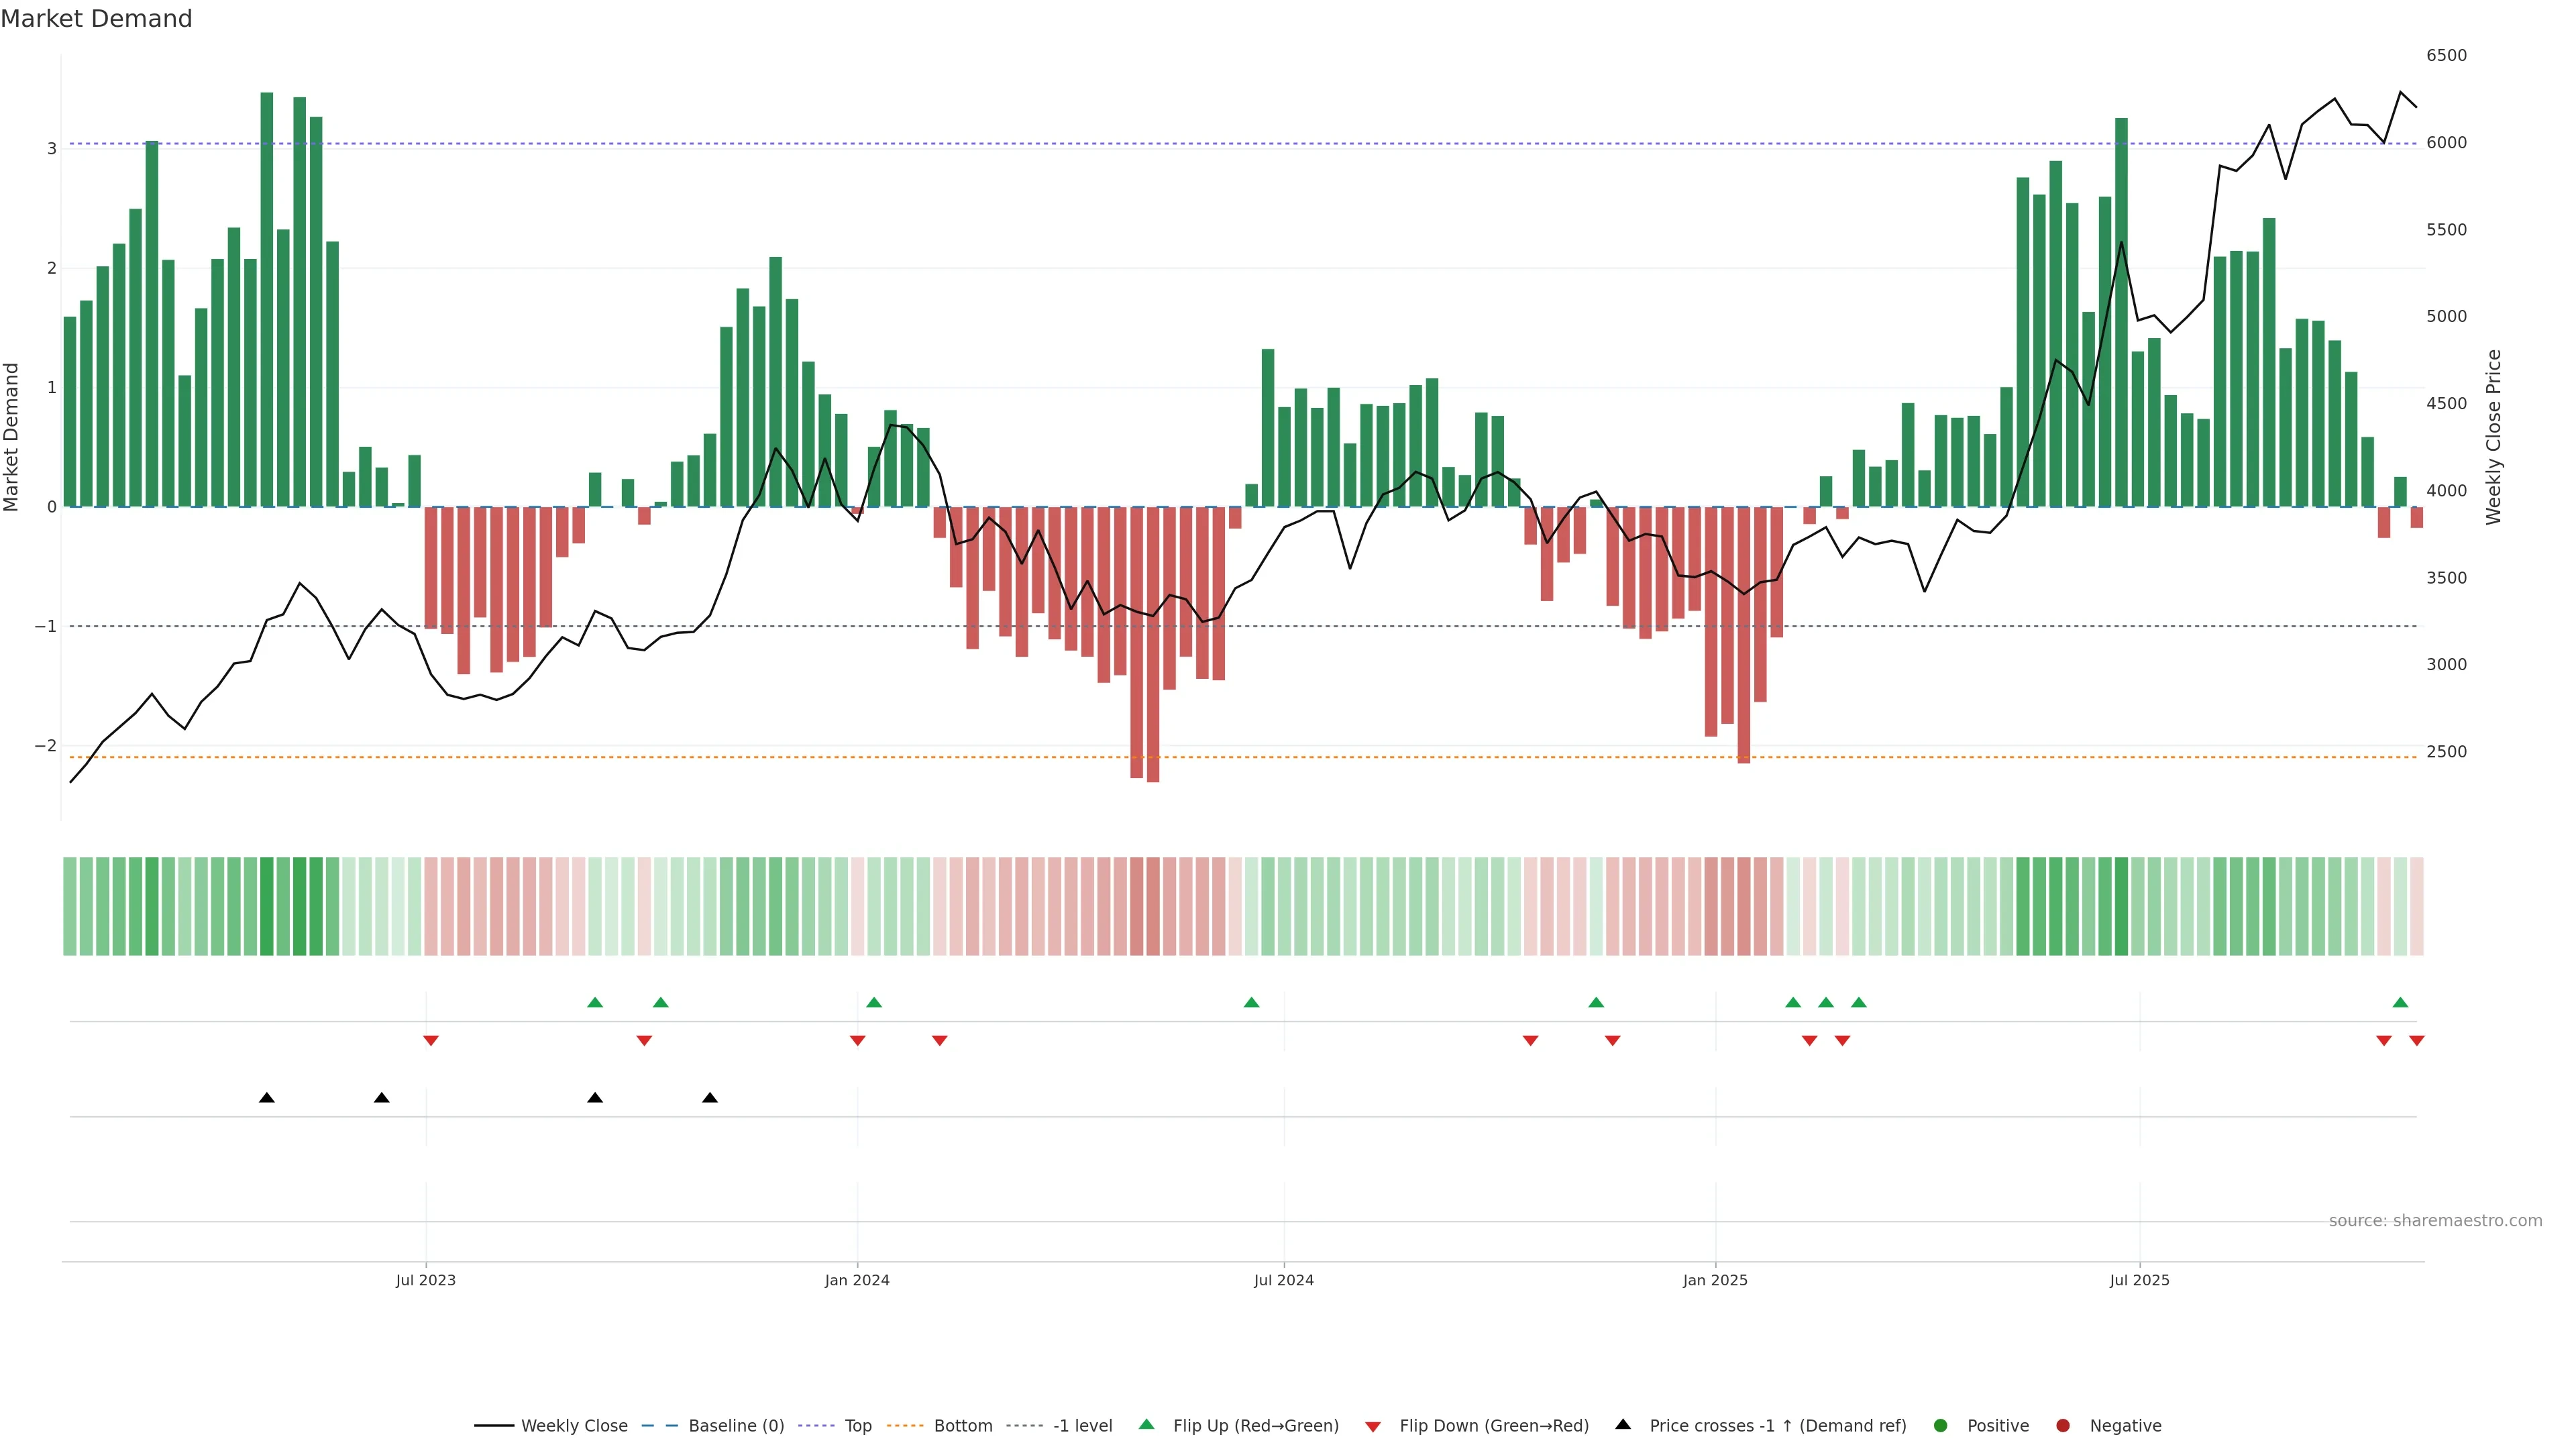2576x1449 pixels.
Task: Select the Jul 2025 x-axis label
Action: (x=2139, y=1280)
